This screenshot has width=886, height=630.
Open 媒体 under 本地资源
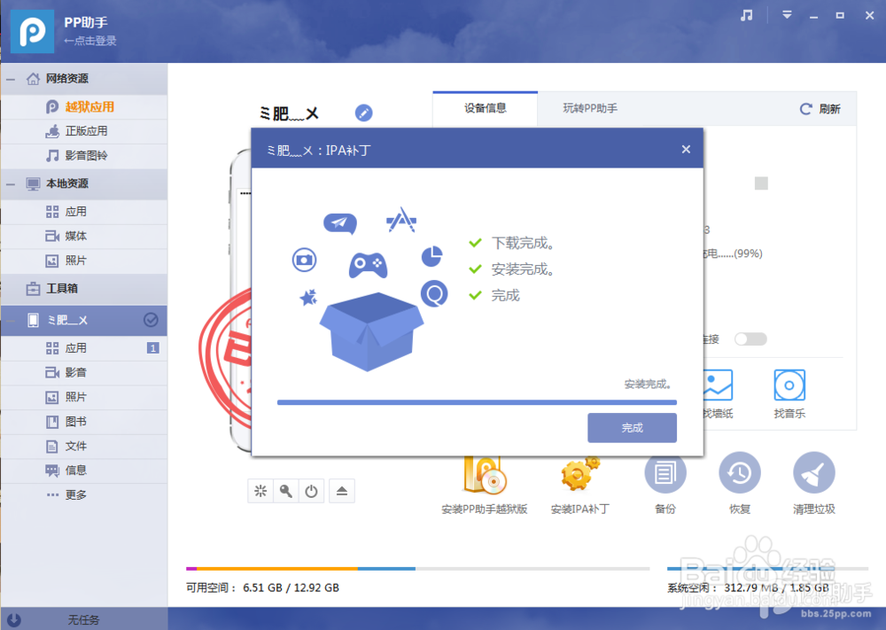83,237
